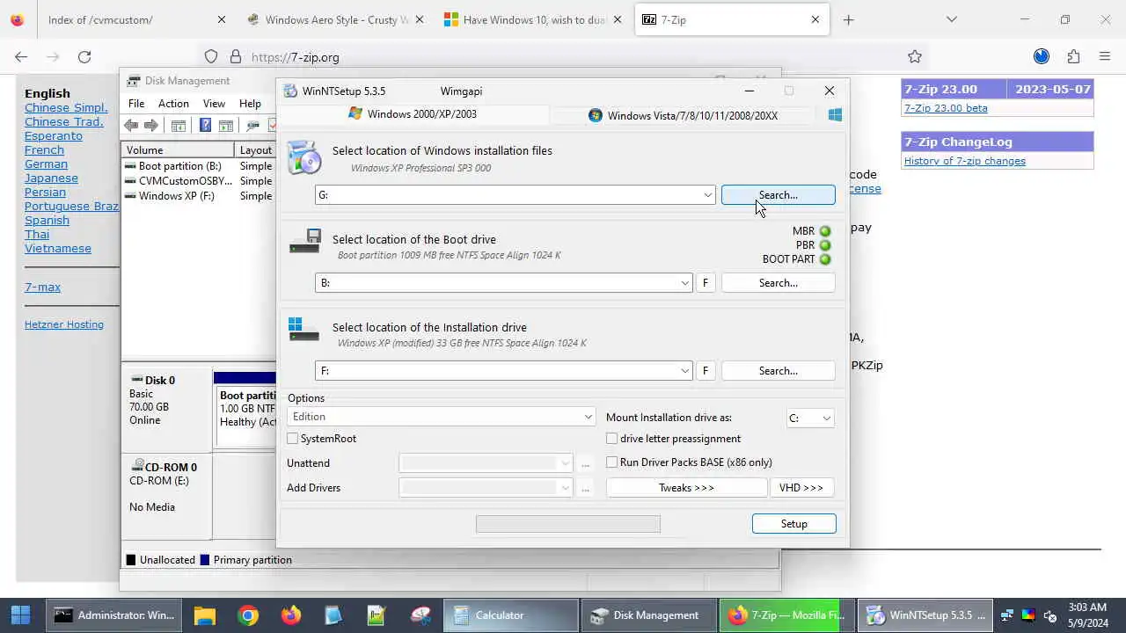Image resolution: width=1126 pixels, height=633 pixels.
Task: Enable the SystemRoot checkbox
Action: coord(293,439)
